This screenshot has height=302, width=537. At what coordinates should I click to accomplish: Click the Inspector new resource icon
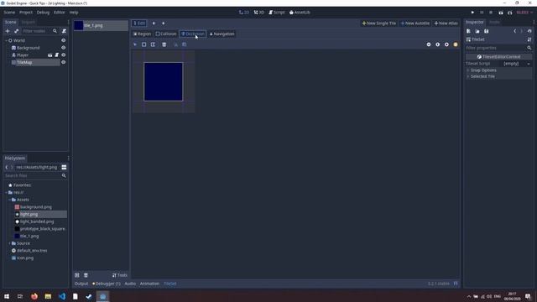pyautogui.click(x=468, y=31)
